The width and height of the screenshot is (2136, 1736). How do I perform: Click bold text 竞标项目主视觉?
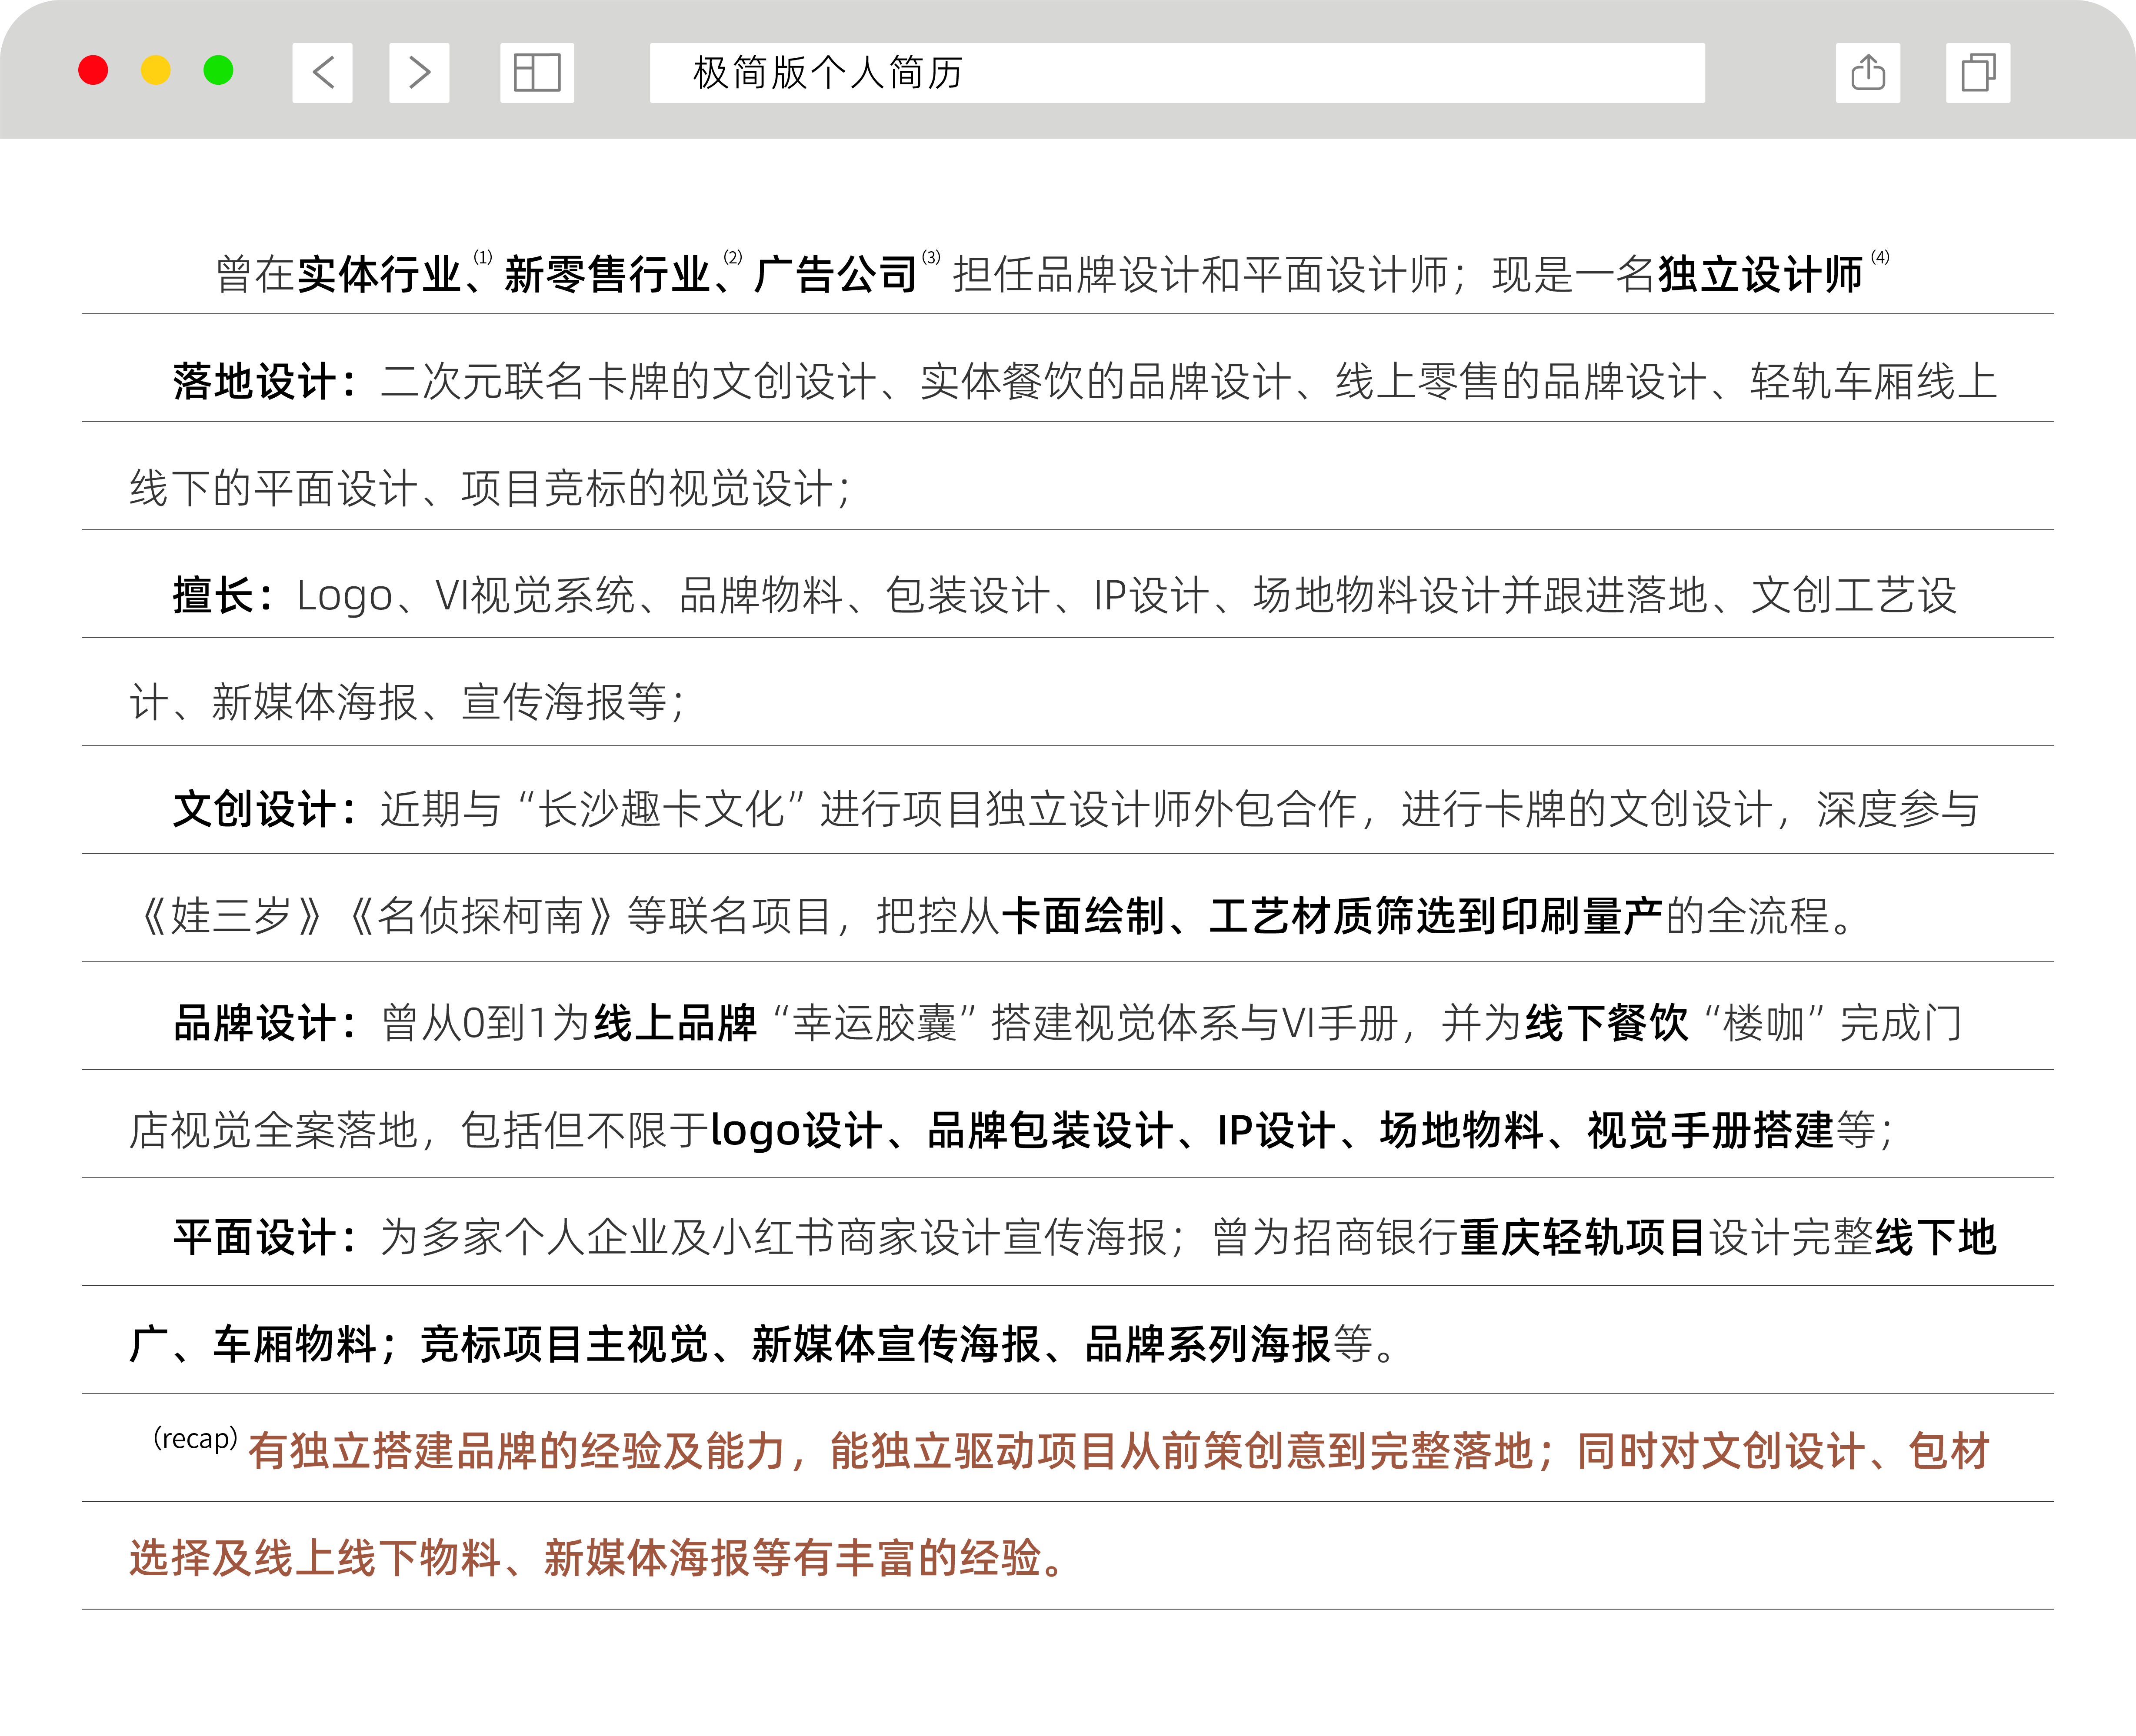click(564, 1345)
